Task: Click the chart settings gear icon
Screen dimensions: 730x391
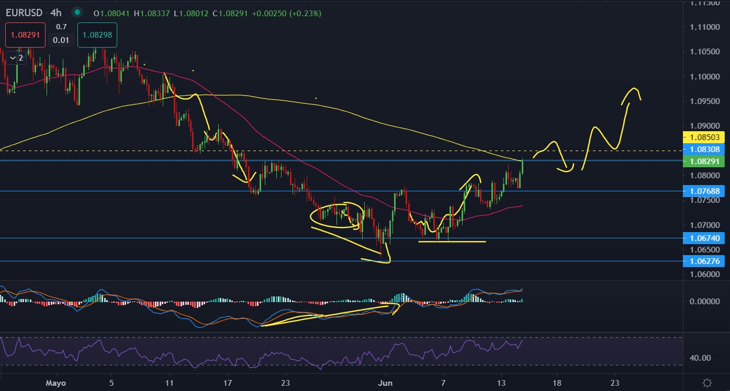Action: [706, 383]
